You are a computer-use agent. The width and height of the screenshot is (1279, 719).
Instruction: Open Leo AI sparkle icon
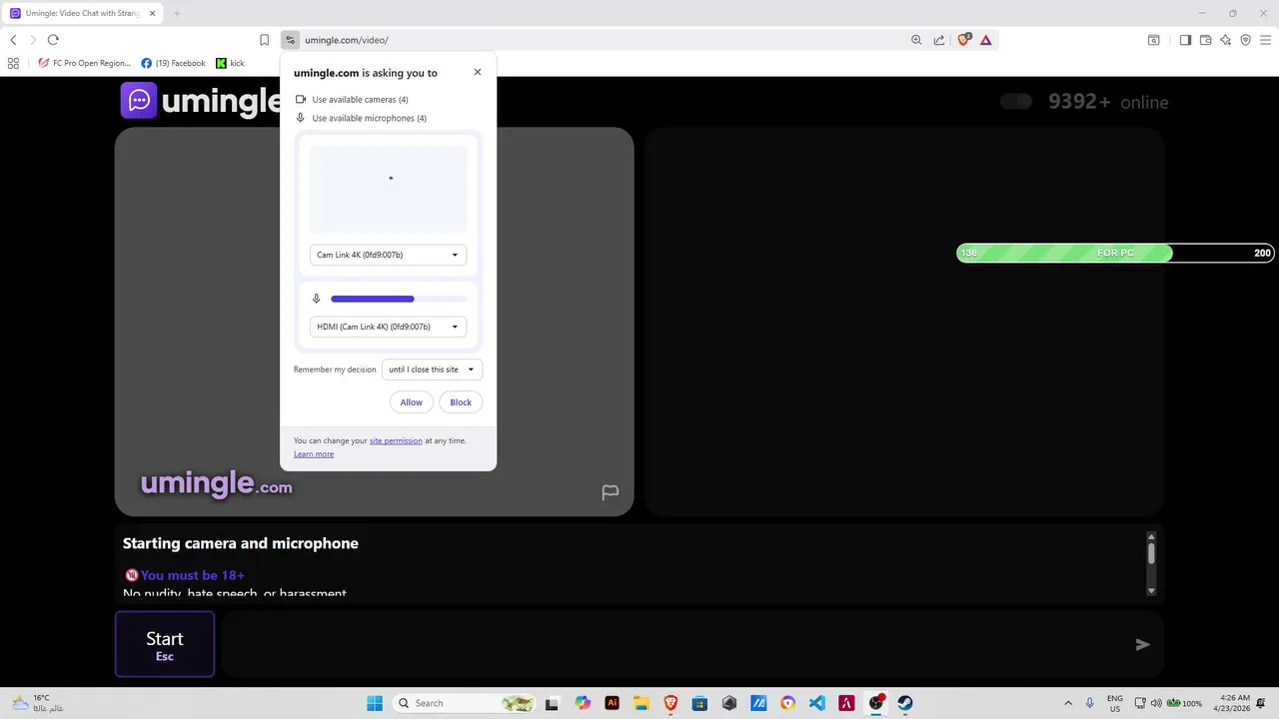pyautogui.click(x=1225, y=40)
